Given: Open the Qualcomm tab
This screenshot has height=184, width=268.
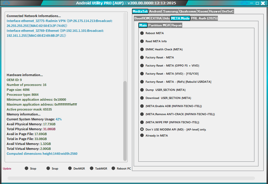Looking at the screenshot, I should (x=187, y=11).
